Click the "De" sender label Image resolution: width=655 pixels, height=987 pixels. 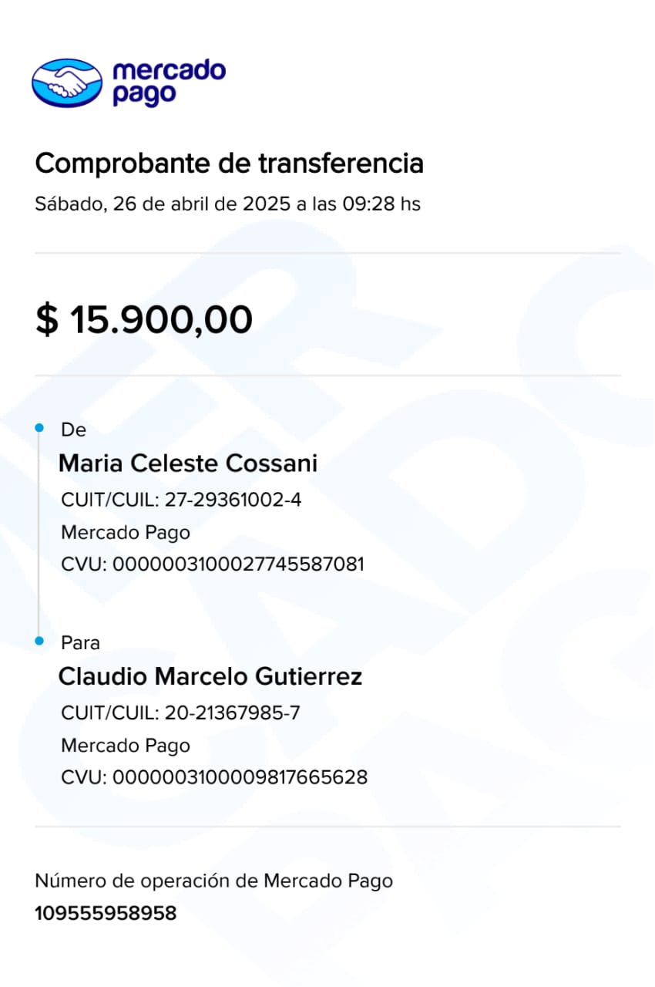click(73, 429)
